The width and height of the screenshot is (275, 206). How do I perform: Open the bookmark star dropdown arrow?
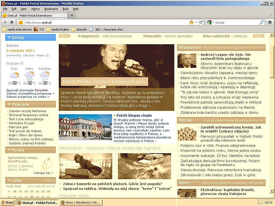click(196, 22)
